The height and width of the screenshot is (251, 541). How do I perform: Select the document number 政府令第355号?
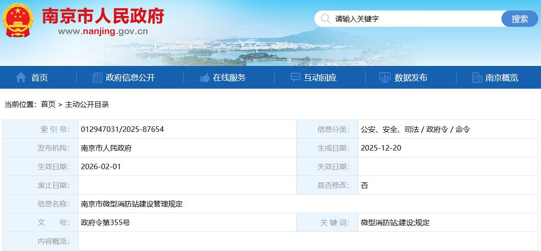pyautogui.click(x=105, y=222)
